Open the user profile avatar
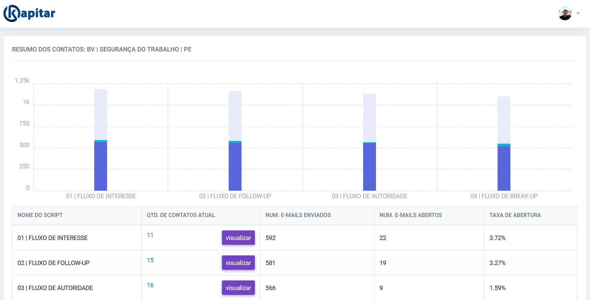Image resolution: width=590 pixels, height=300 pixels. (x=565, y=13)
